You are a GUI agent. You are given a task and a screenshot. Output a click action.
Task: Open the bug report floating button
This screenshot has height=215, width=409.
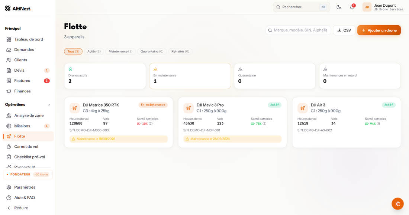point(397,203)
